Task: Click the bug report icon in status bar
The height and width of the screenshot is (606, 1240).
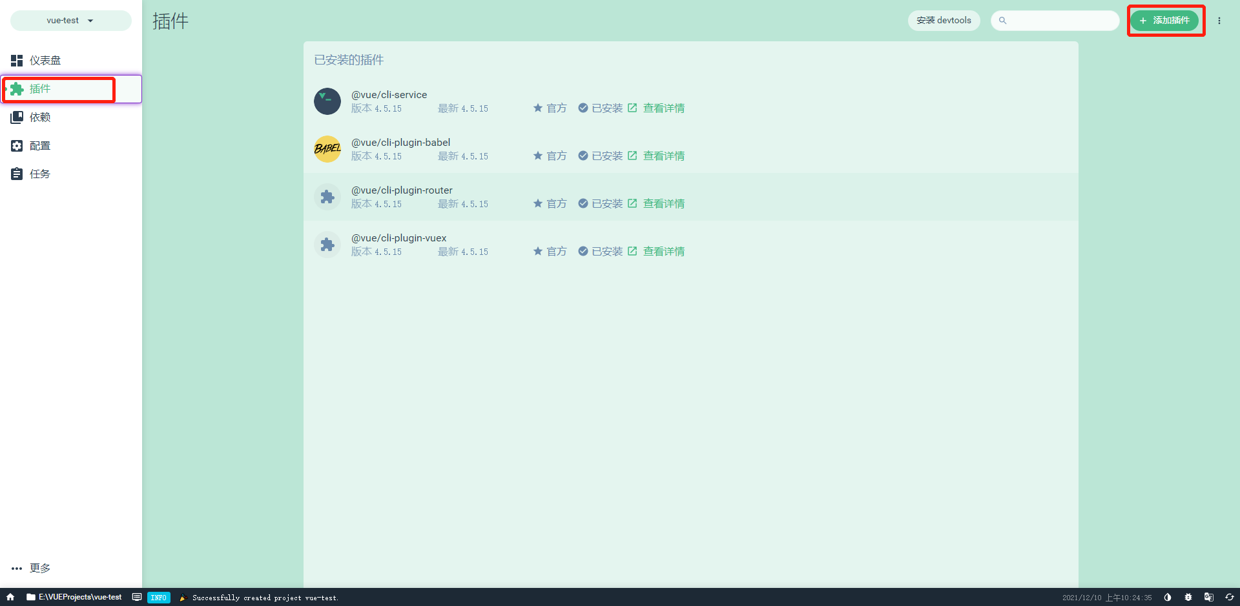Action: pyautogui.click(x=1188, y=597)
